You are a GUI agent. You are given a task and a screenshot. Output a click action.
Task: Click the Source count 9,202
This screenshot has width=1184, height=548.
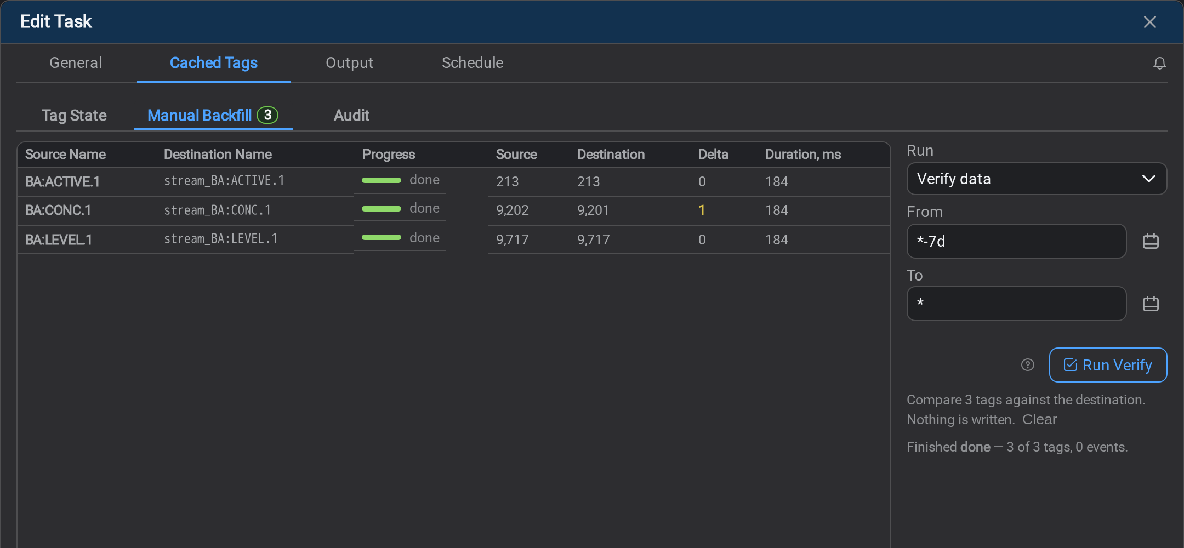click(513, 210)
